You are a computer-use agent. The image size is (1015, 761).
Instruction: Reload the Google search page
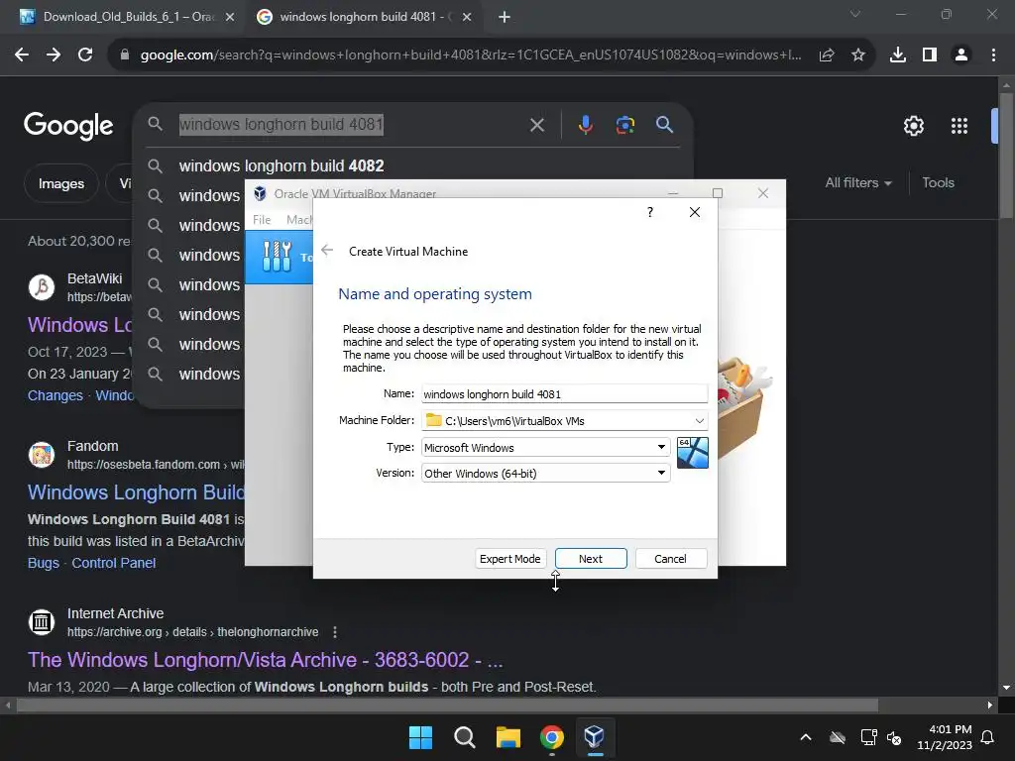[85, 55]
